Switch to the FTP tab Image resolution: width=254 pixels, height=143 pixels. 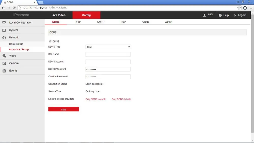(78, 22)
